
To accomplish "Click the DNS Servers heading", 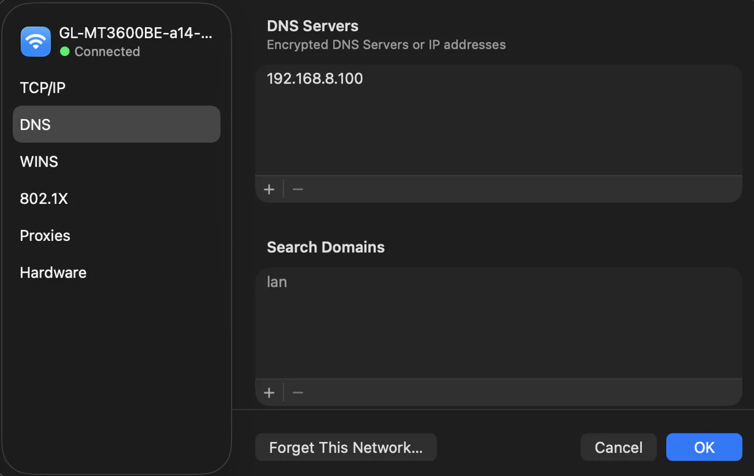I will pos(313,26).
